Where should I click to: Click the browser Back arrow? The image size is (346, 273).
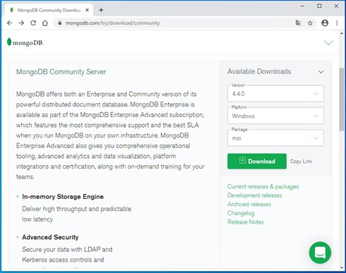pyautogui.click(x=9, y=23)
